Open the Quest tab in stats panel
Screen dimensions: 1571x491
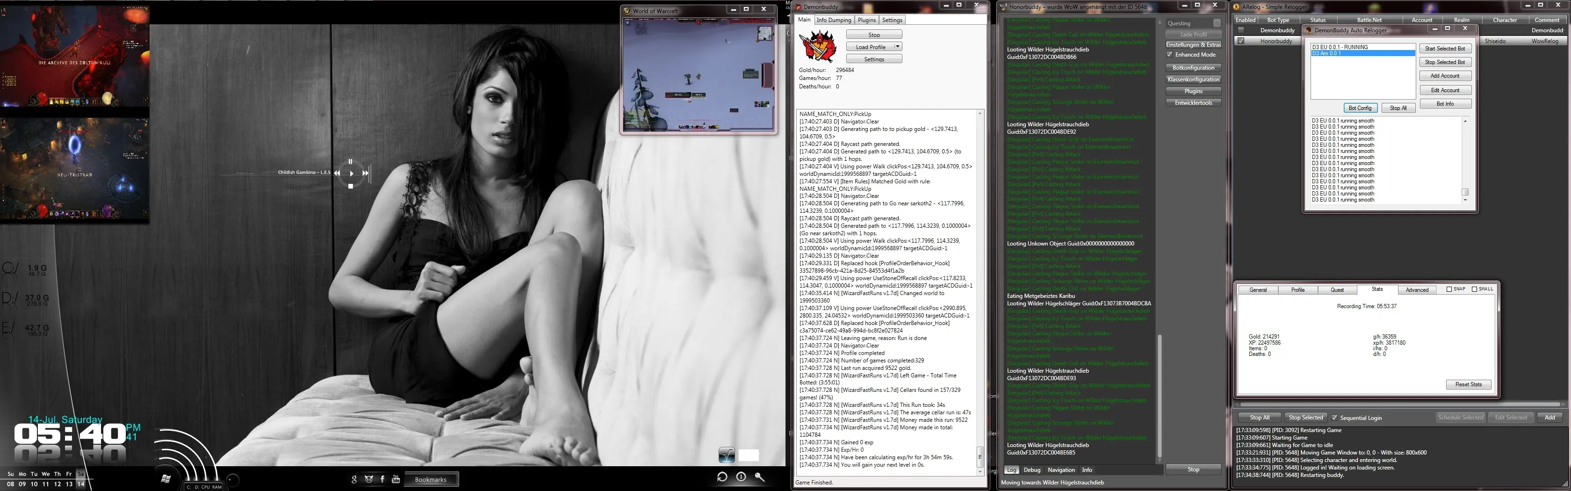pyautogui.click(x=1337, y=290)
